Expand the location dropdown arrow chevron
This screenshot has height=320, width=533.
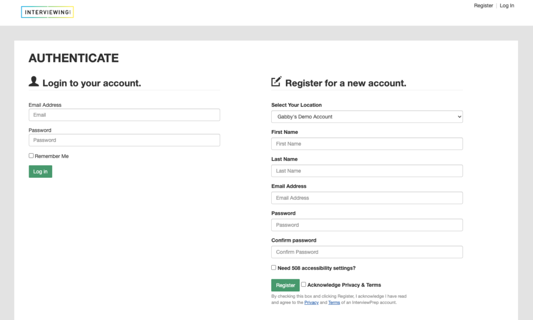tap(459, 117)
